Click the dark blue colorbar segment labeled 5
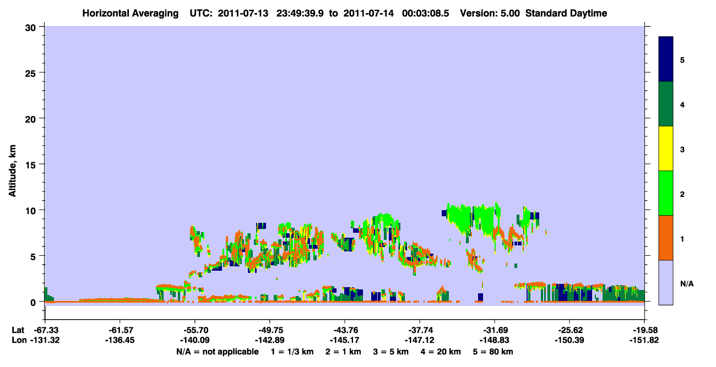 pos(666,59)
